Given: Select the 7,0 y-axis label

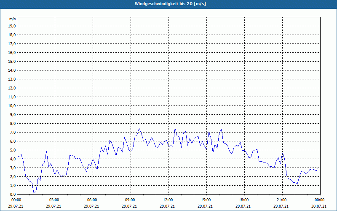Looking at the screenshot, I should 13,133.
